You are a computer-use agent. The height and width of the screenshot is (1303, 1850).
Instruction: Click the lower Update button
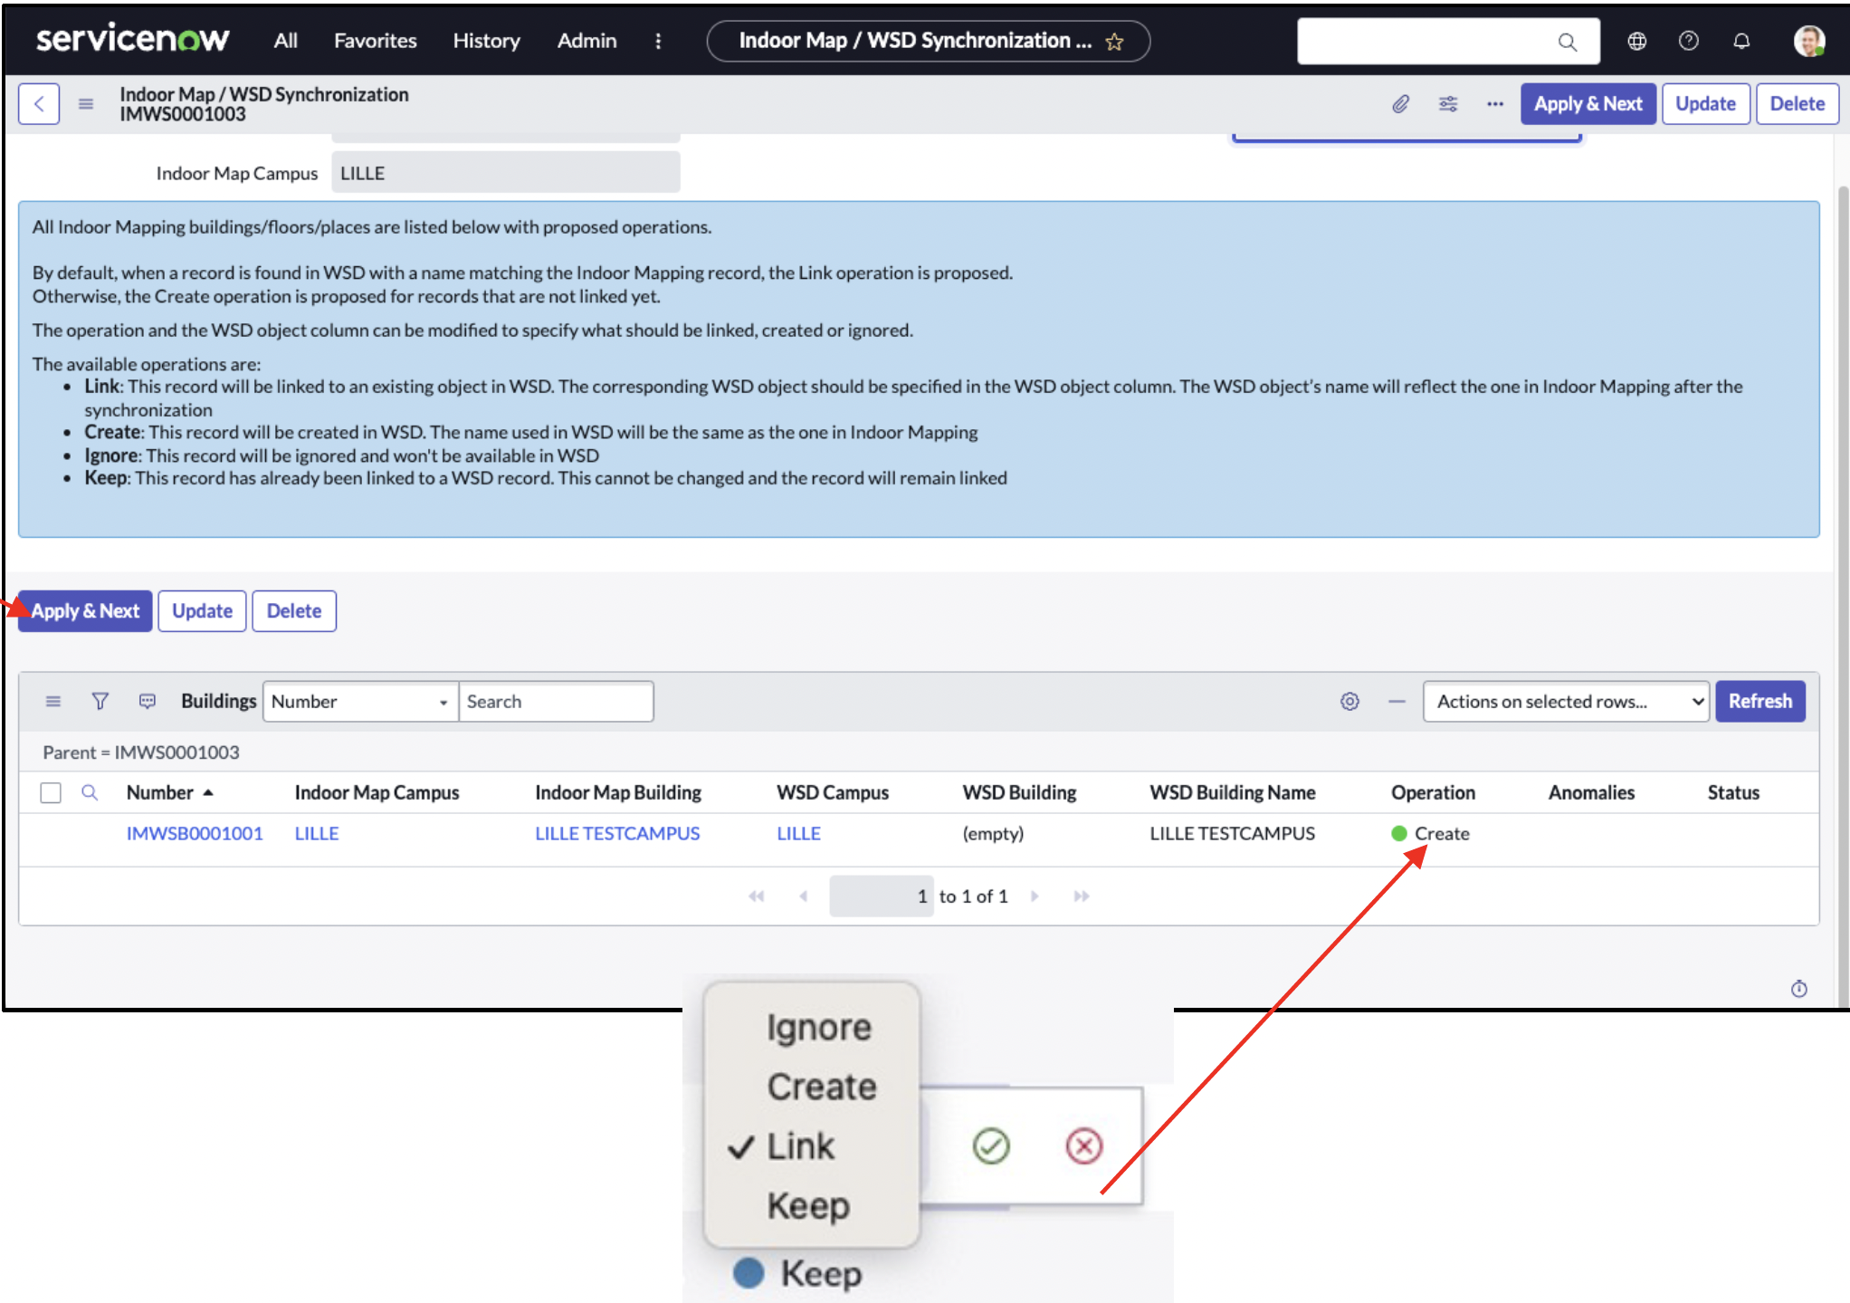click(x=202, y=611)
